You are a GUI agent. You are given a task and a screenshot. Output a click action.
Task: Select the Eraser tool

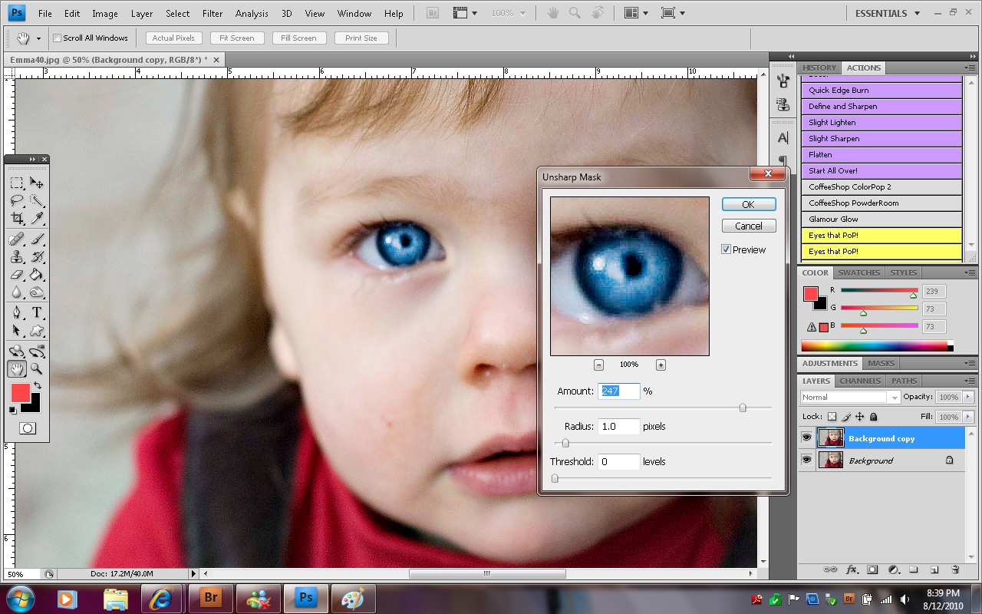click(17, 275)
